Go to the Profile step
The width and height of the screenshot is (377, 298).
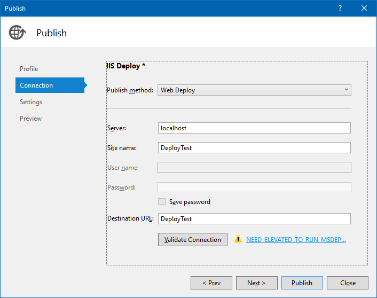[x=29, y=69]
